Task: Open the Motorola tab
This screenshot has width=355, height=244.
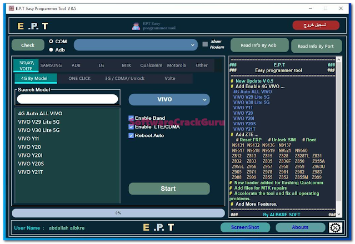Action: [x=176, y=65]
